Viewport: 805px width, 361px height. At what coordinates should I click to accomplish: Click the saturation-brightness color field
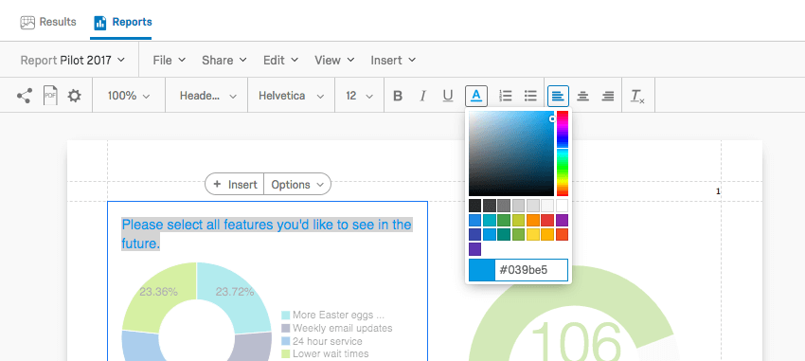tap(511, 153)
